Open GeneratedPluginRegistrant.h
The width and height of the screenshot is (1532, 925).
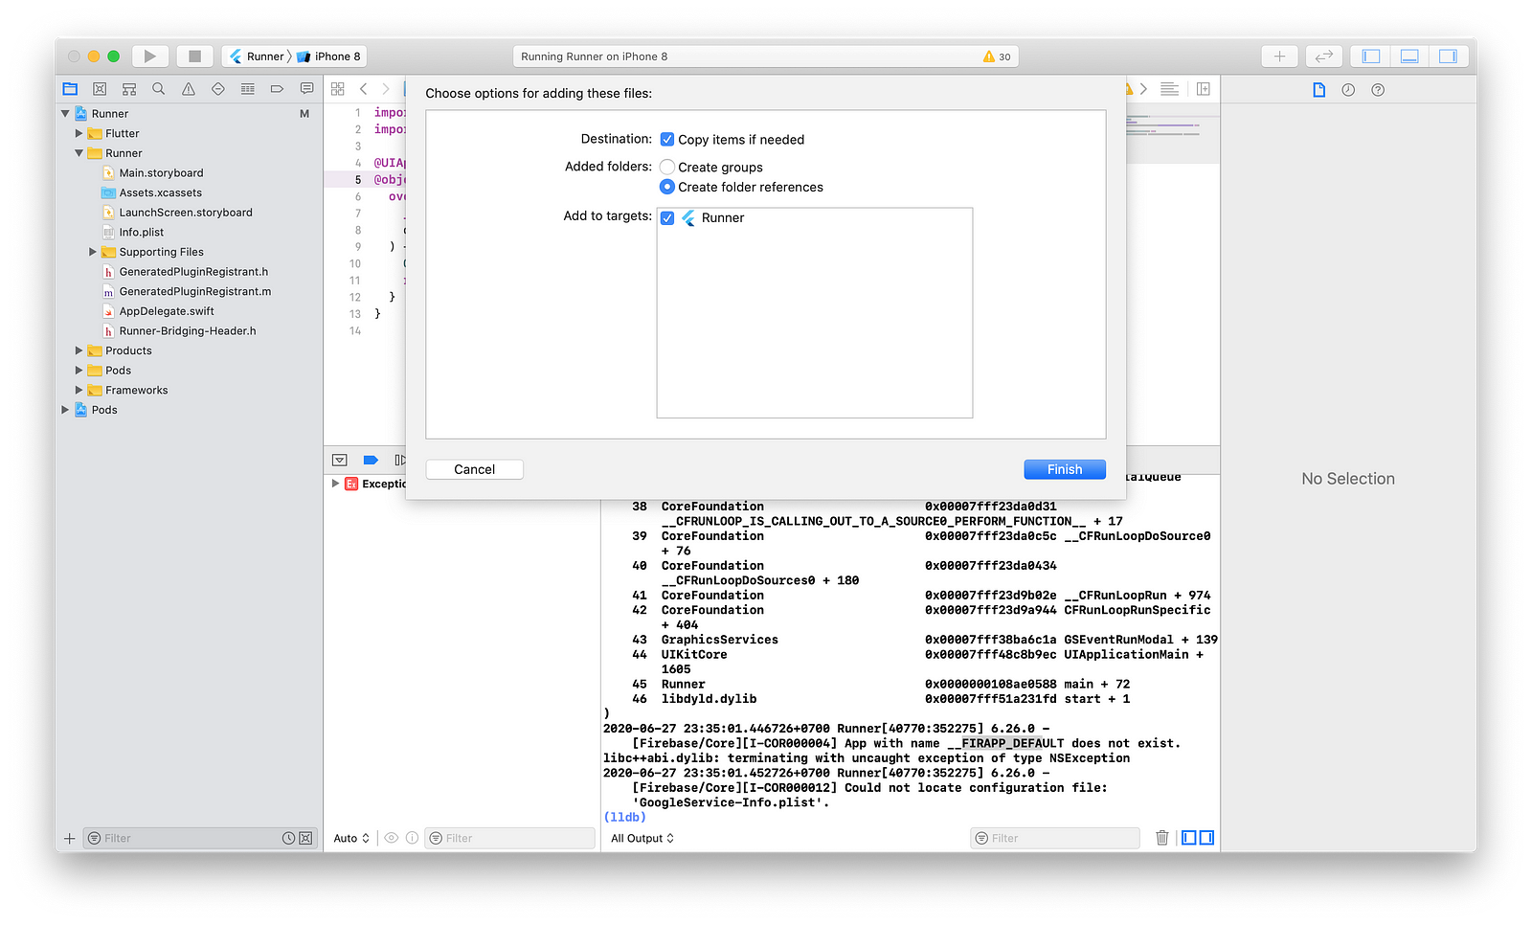pos(193,272)
